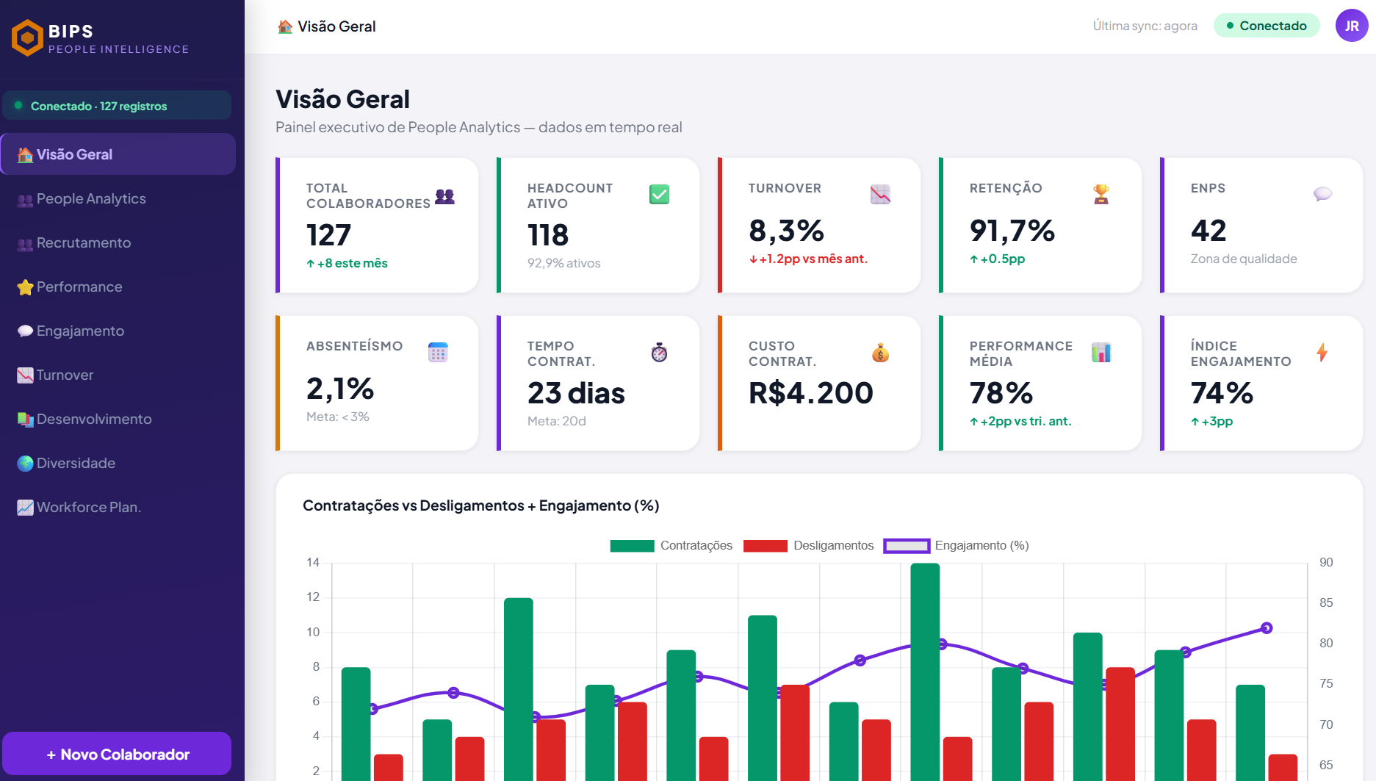Click the Retenção value 91,7%

tap(1012, 231)
